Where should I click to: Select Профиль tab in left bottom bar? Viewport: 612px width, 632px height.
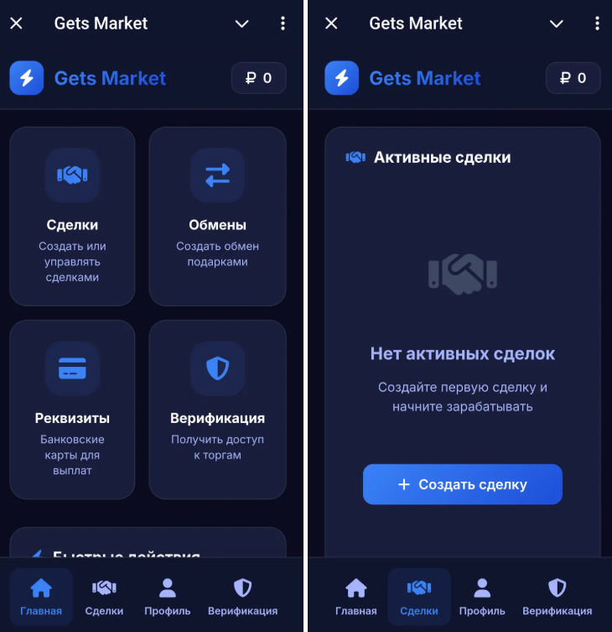point(168,597)
